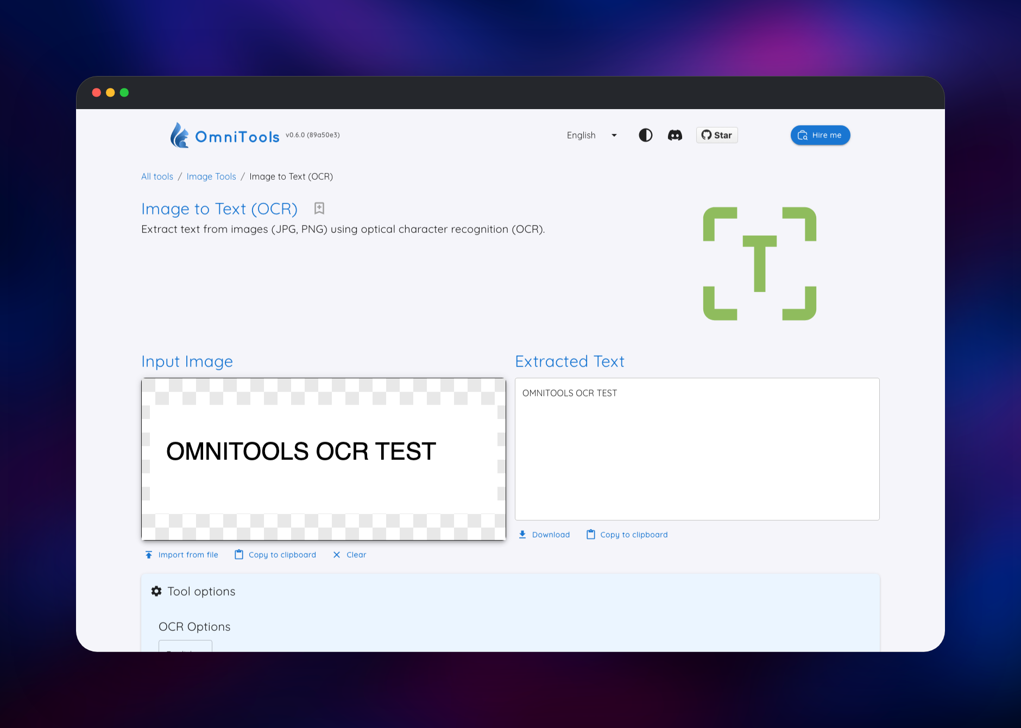Click the 'Image to Text (OCR)' breadcrumb text
Screen dimensions: 1021x728
(x=291, y=176)
